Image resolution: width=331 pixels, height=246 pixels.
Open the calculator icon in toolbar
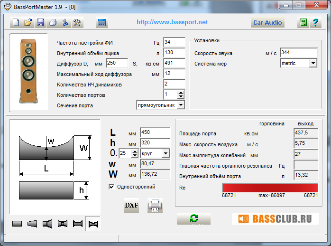[x=101, y=22]
